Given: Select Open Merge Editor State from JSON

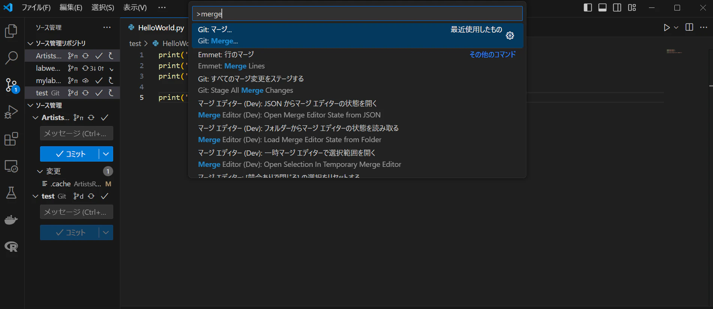Looking at the screenshot, I should coord(357,109).
